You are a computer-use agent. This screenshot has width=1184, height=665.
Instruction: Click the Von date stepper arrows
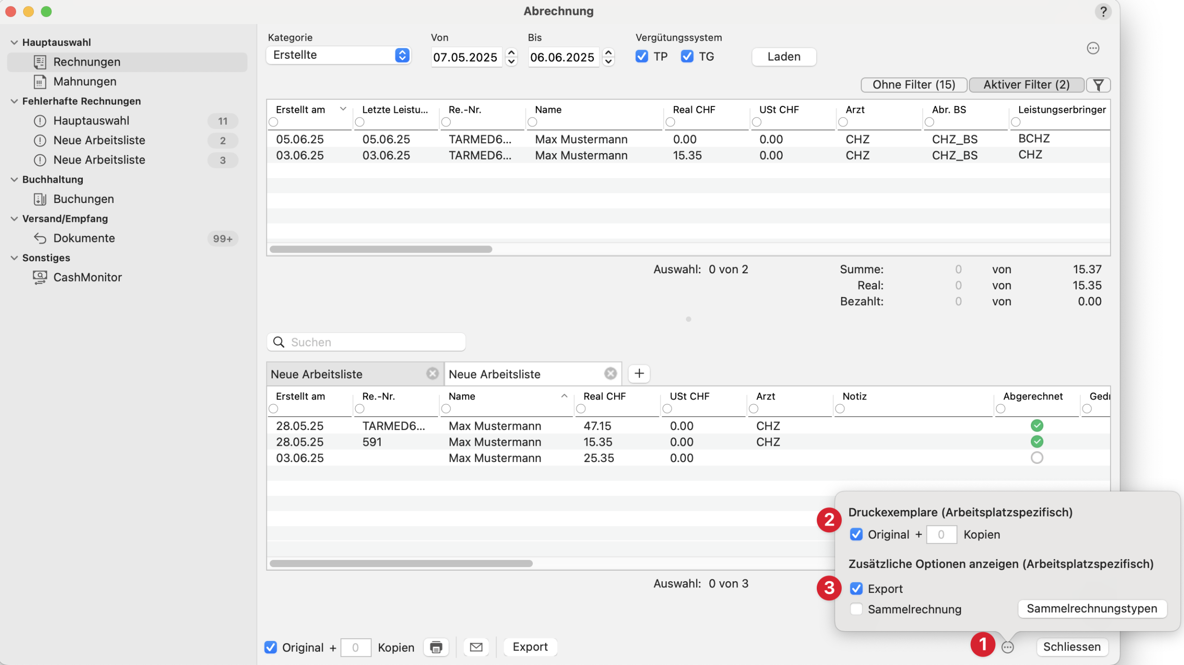tap(511, 57)
